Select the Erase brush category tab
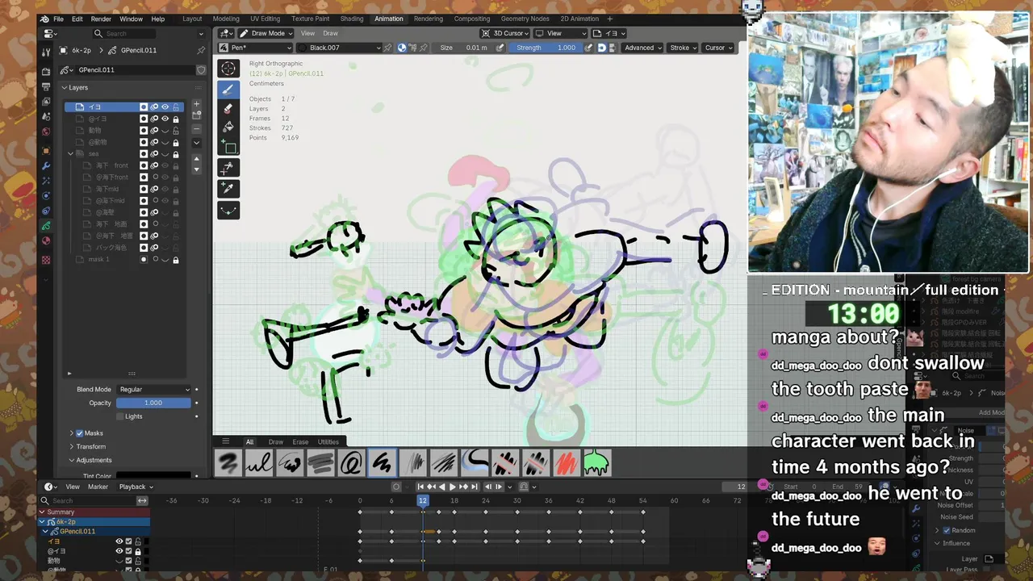This screenshot has width=1033, height=581. click(300, 441)
